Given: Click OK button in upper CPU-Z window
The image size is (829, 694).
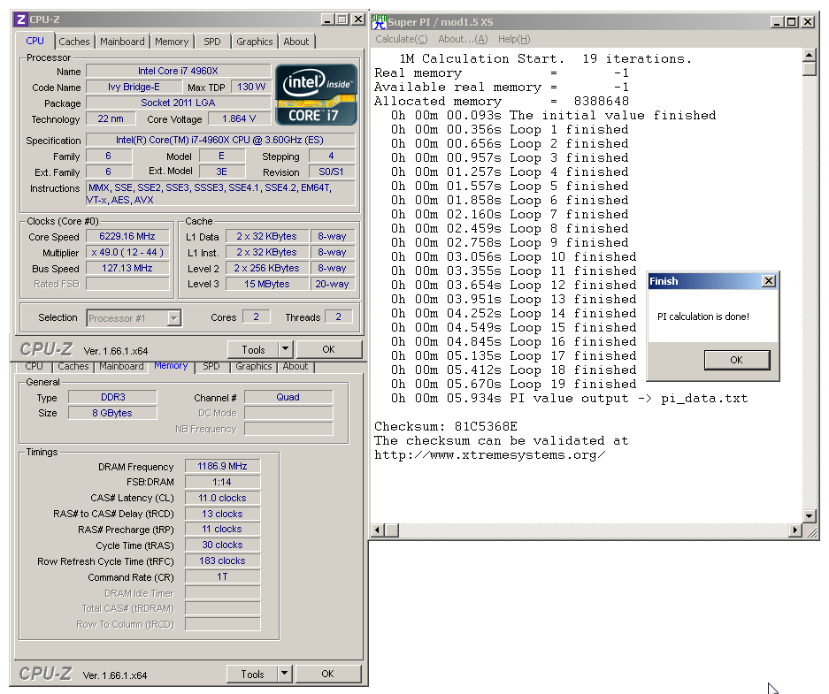Looking at the screenshot, I should coord(329,349).
